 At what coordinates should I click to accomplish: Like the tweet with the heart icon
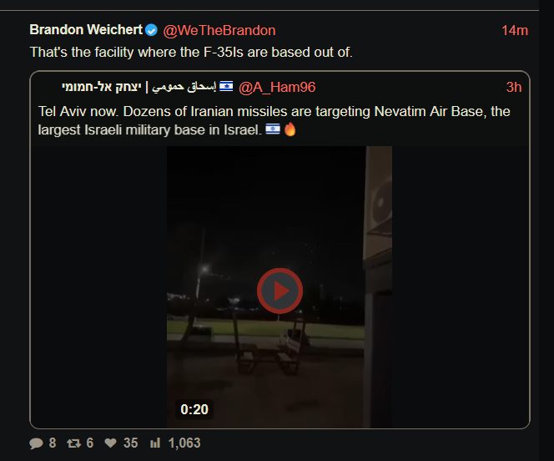(x=111, y=443)
